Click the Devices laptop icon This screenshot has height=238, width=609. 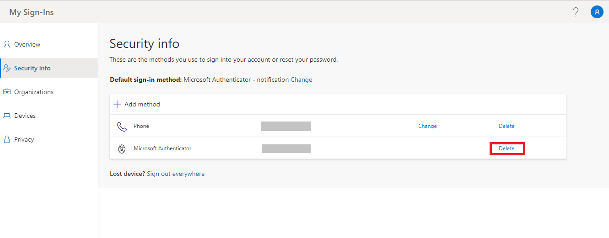[x=7, y=116]
